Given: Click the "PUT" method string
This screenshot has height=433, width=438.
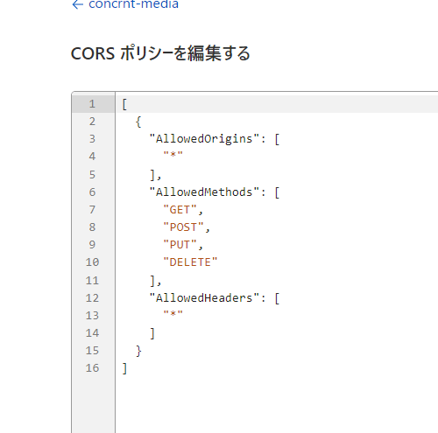Looking at the screenshot, I should (x=180, y=245).
